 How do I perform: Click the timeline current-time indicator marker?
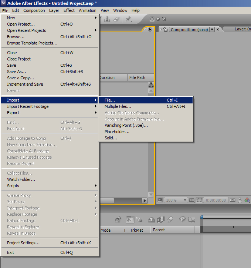click(201, 217)
